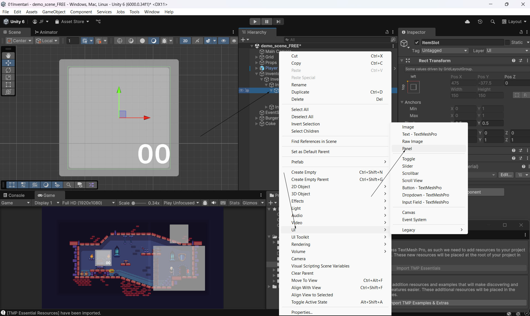Select the Rotate tool in Scene view
This screenshot has width=530, height=316.
(8, 70)
